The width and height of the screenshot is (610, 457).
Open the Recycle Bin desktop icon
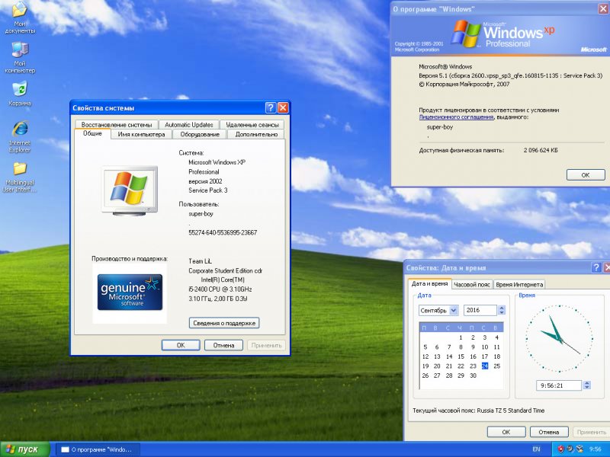click(x=20, y=94)
